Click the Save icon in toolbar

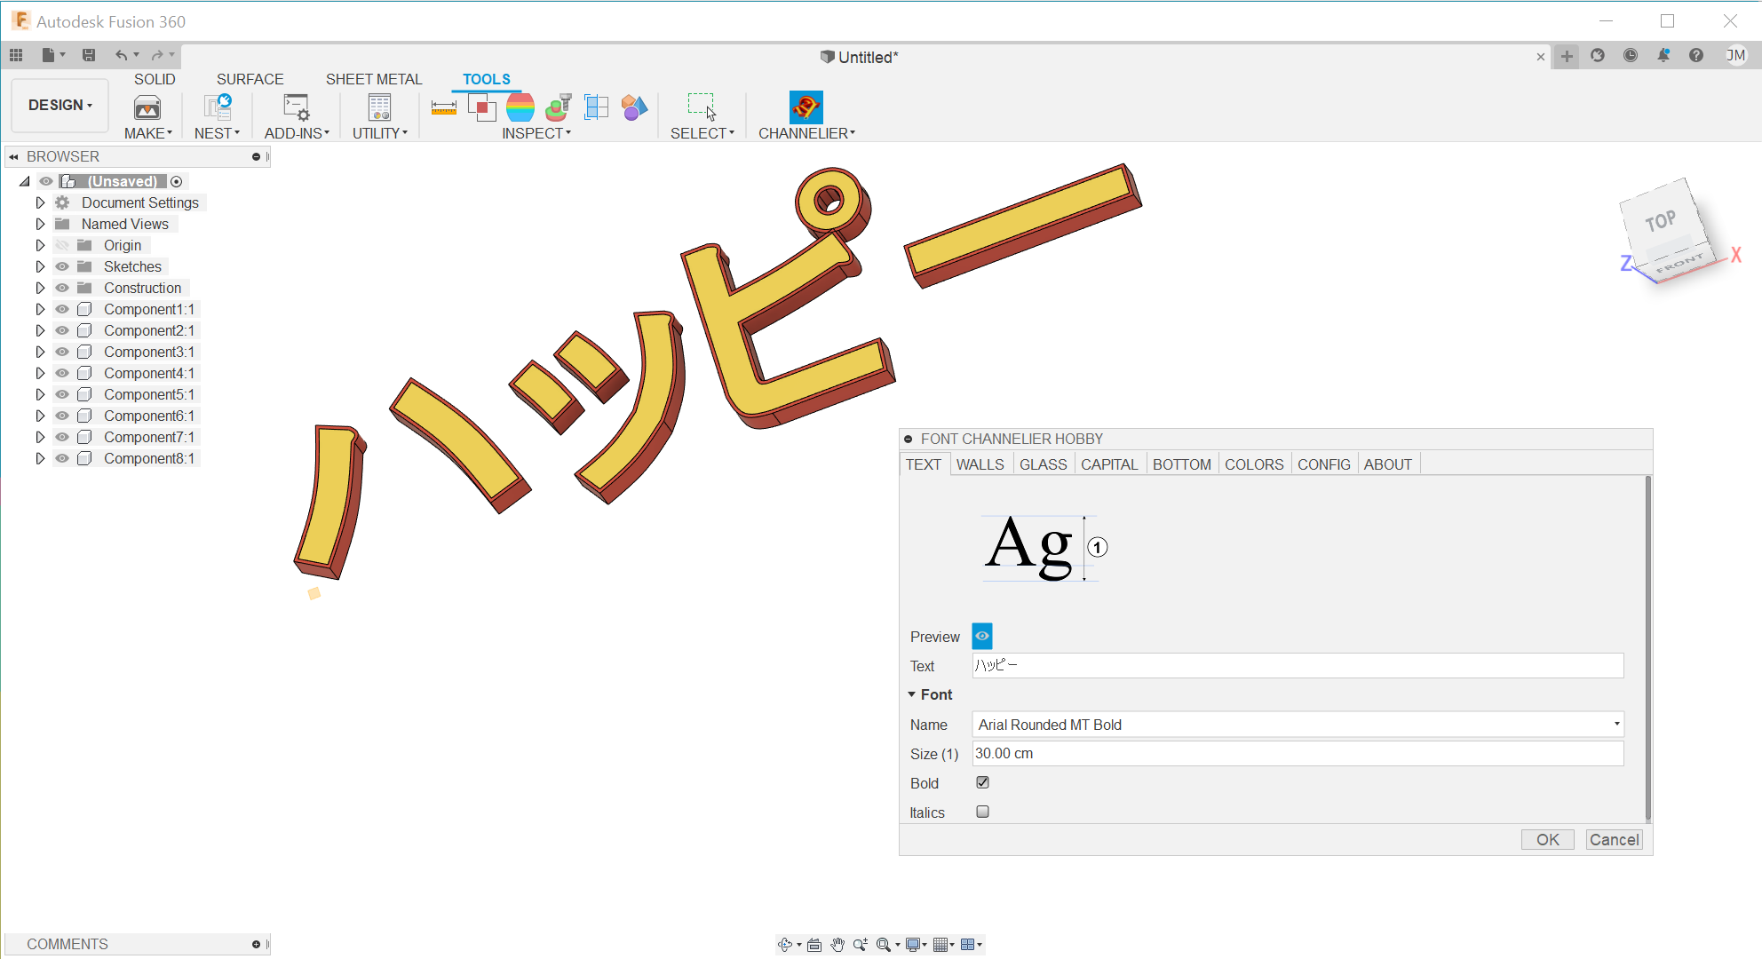click(x=89, y=55)
